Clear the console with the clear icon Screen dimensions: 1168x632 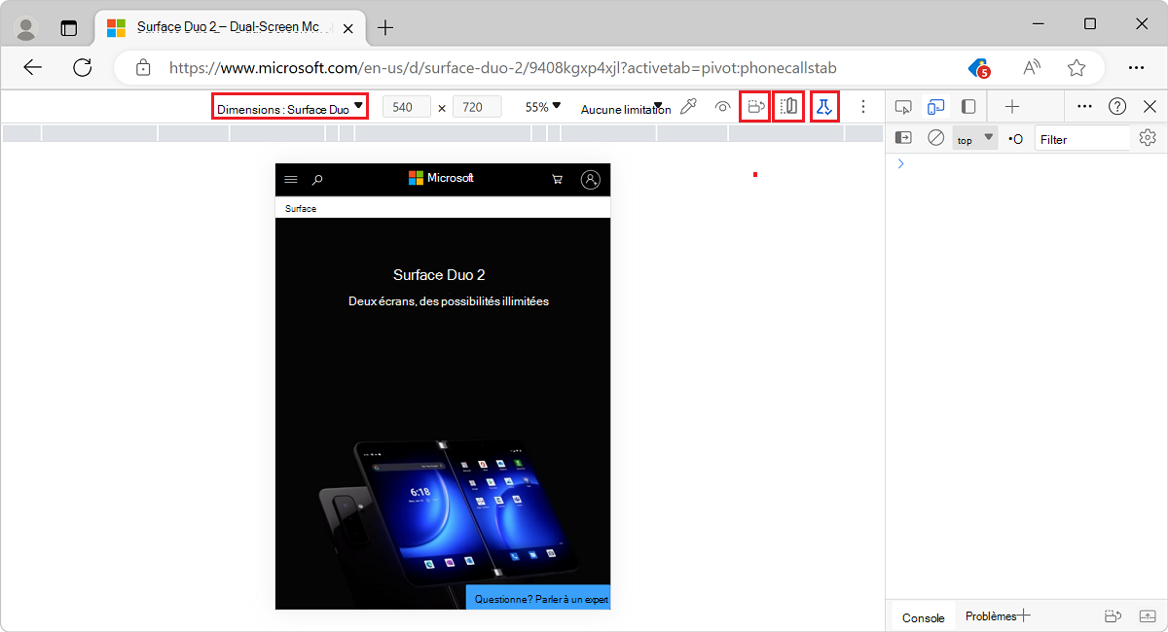935,138
